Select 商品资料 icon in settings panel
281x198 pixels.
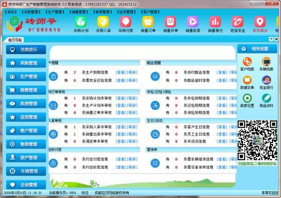coord(266,100)
